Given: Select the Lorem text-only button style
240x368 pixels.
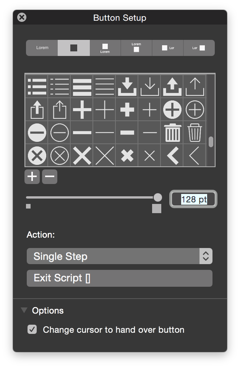Looking at the screenshot, I should [x=42, y=48].
